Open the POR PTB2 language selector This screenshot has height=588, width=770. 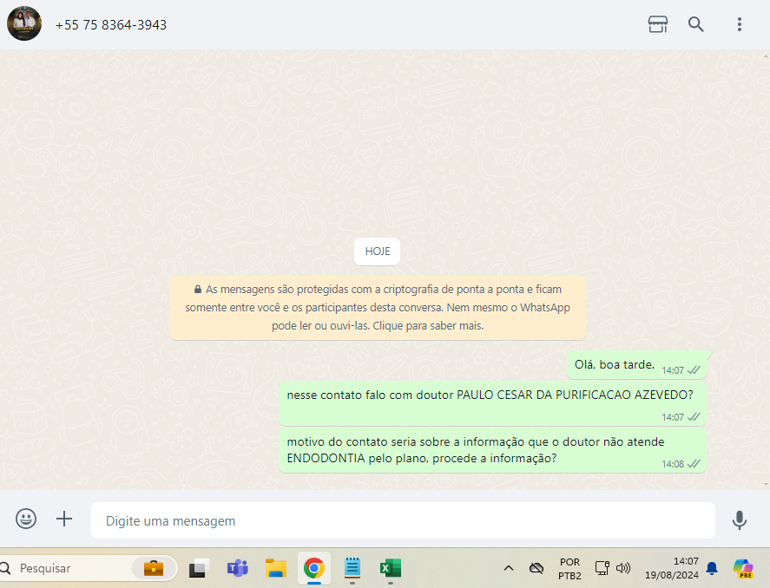569,568
